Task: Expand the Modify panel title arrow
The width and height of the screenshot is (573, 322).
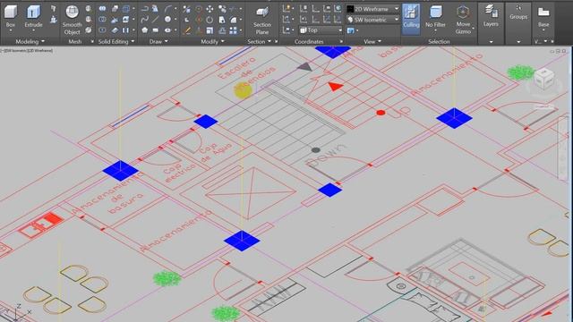Action: [223, 42]
